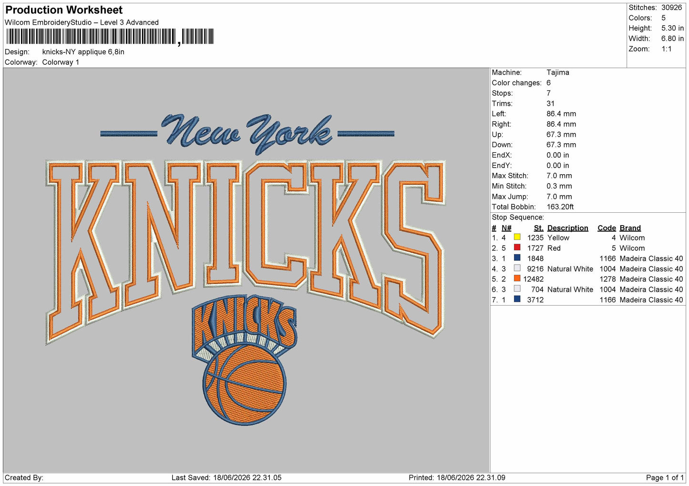The image size is (689, 486).
Task: Click the orange swatch in stop row 5
Action: pos(517,278)
